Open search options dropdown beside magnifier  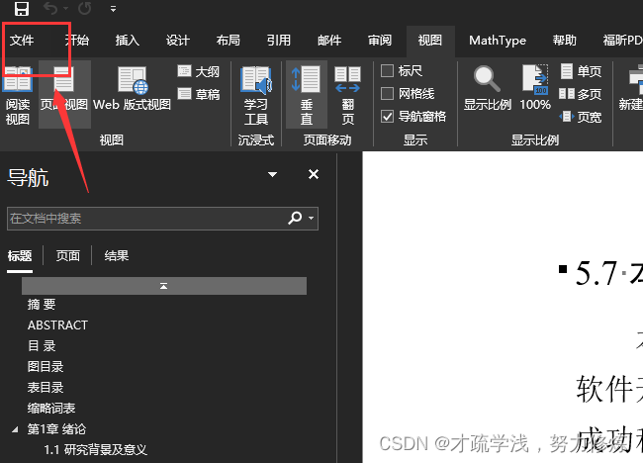pyautogui.click(x=312, y=219)
